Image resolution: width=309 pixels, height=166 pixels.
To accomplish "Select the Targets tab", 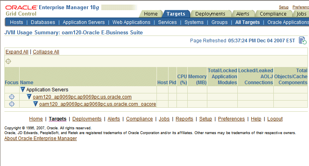I will (176, 14).
